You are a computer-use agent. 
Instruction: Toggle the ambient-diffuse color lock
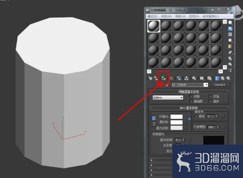[154, 118]
